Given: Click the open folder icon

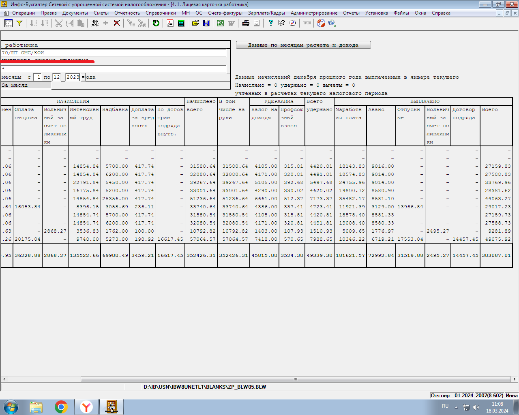Looking at the screenshot, I should [x=195, y=23].
